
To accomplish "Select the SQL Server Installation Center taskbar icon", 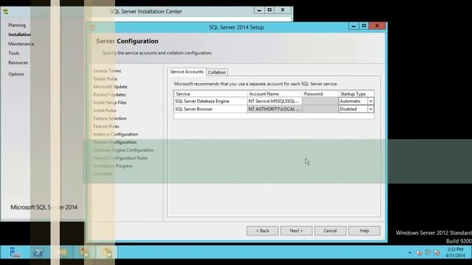I will click(x=85, y=252).
